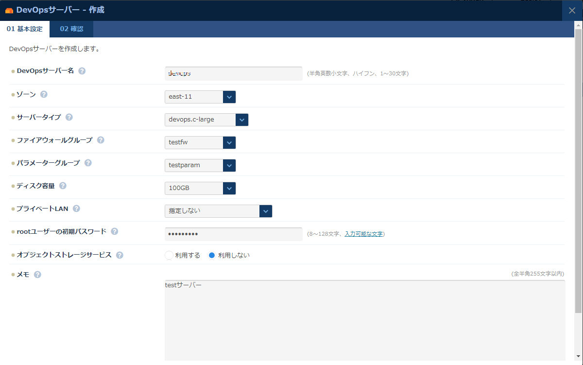583x365 pixels.
Task: Click help icon beside ファイアウォールグループ
Action: tap(101, 140)
